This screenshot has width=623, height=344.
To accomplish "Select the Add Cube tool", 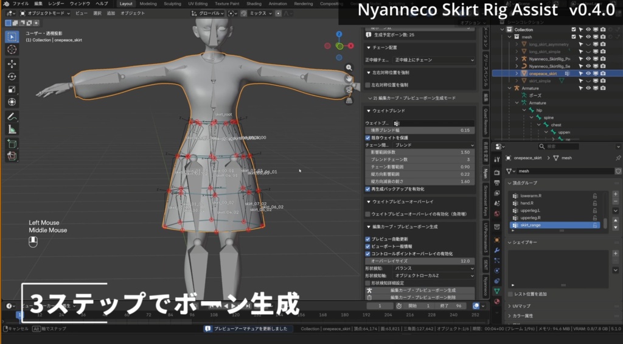I will (x=12, y=144).
